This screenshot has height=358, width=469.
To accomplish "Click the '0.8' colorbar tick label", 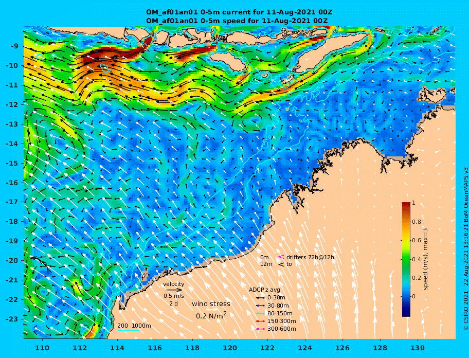I will pos(417,222).
